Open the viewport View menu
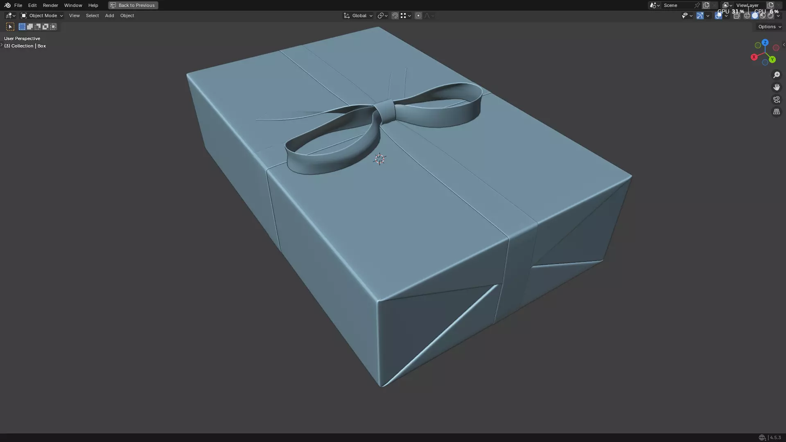Screen dimensions: 786x442 pyautogui.click(x=75, y=16)
